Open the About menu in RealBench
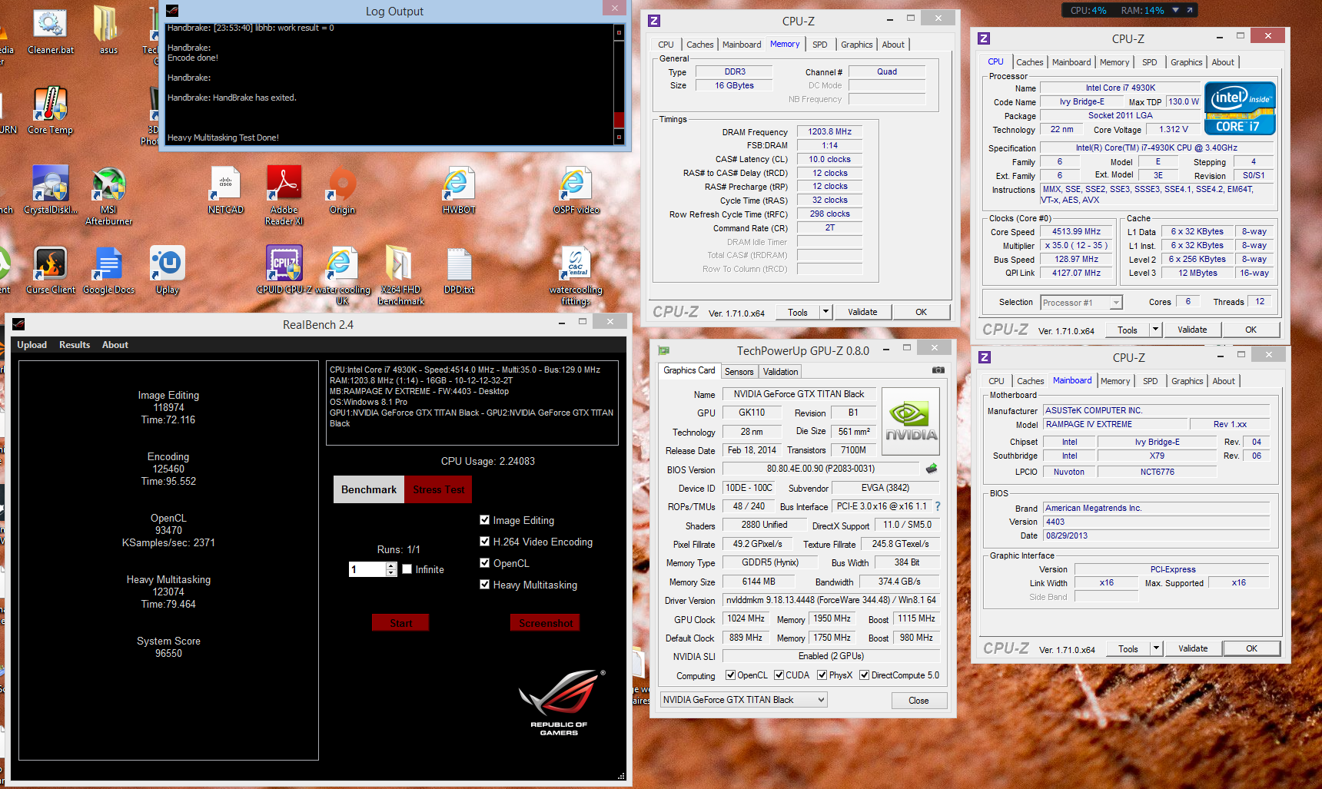 pos(115,345)
